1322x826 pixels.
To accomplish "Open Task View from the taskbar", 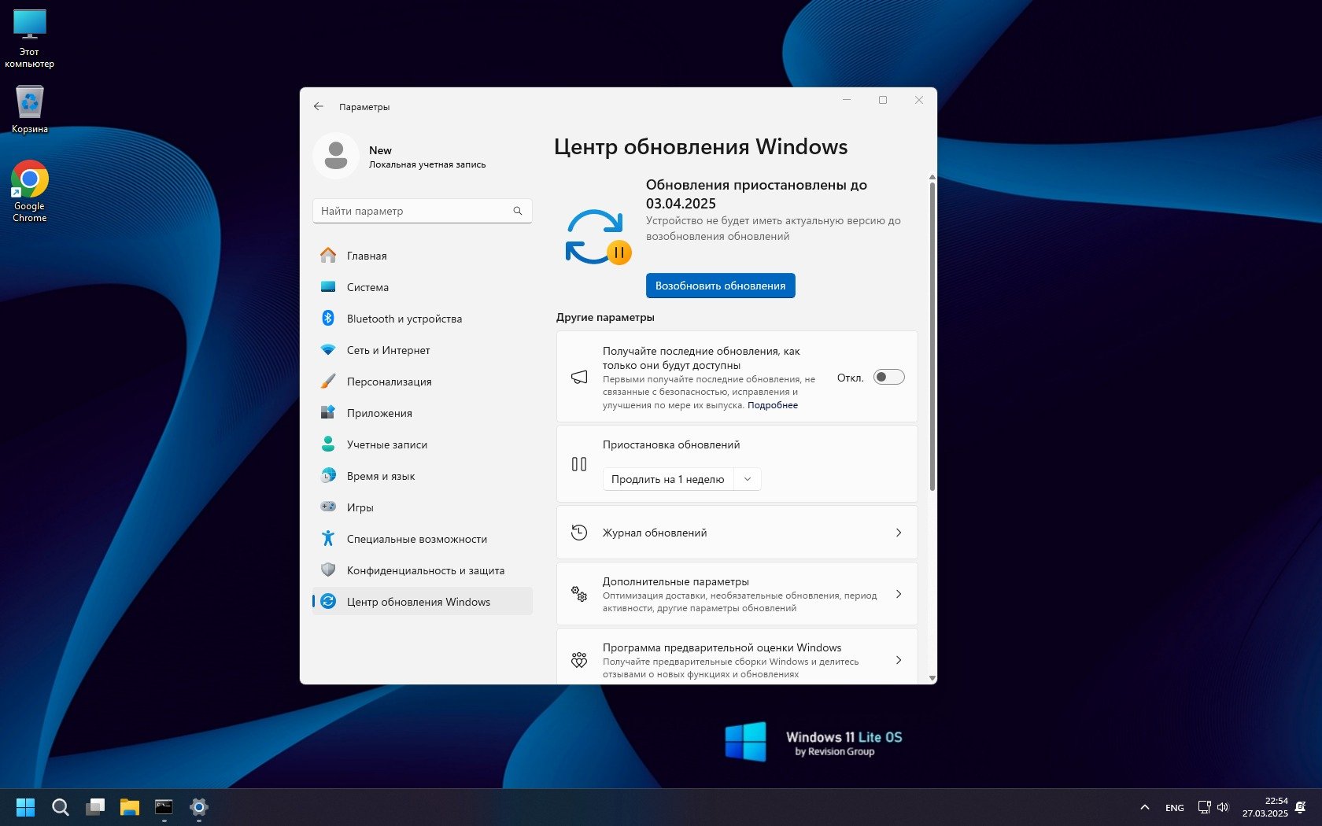I will (95, 806).
